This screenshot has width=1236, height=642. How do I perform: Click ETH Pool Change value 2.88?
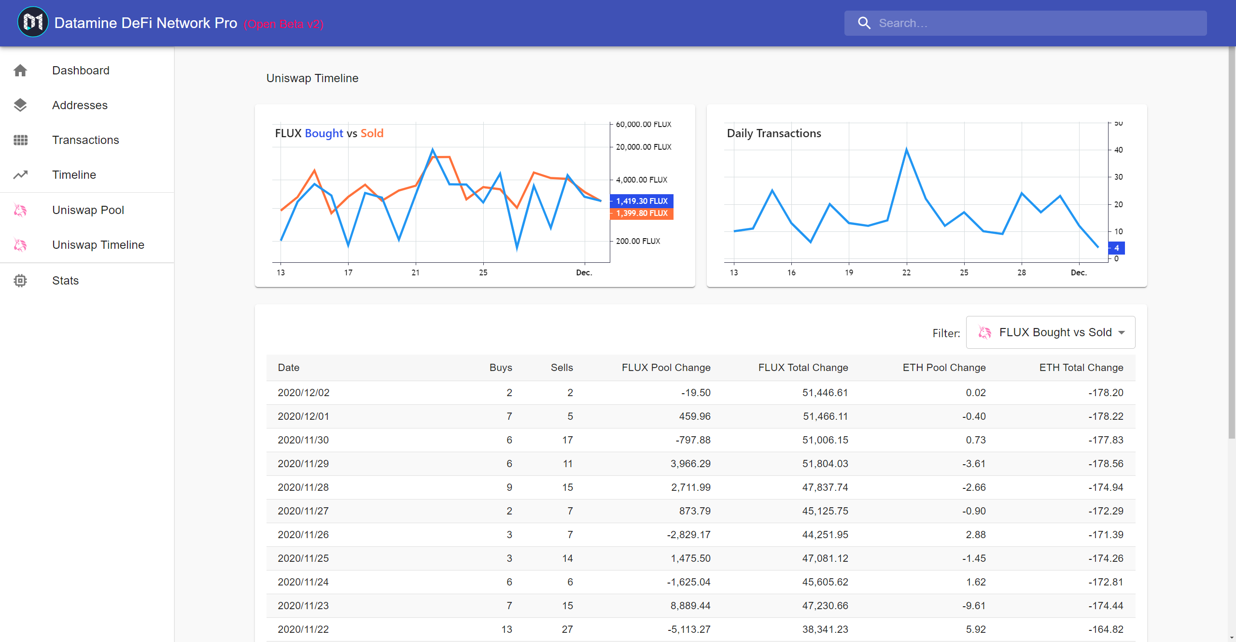[x=976, y=535]
